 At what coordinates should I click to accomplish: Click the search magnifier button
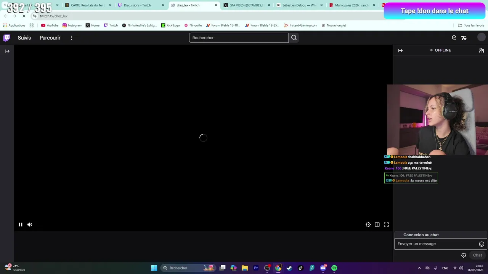tap(294, 38)
